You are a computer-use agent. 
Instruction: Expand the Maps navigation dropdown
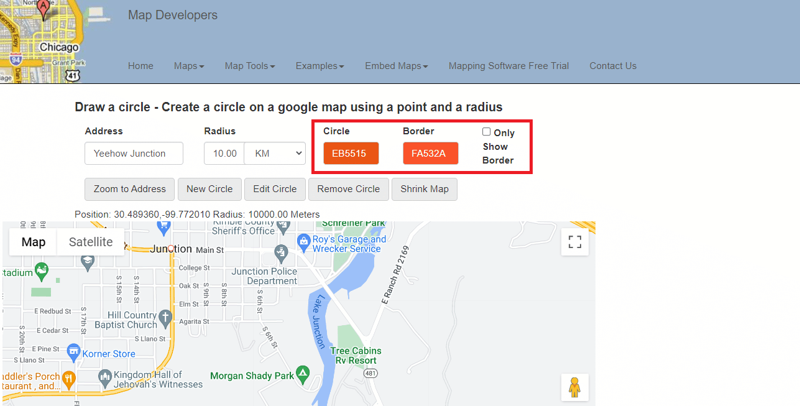tap(189, 66)
